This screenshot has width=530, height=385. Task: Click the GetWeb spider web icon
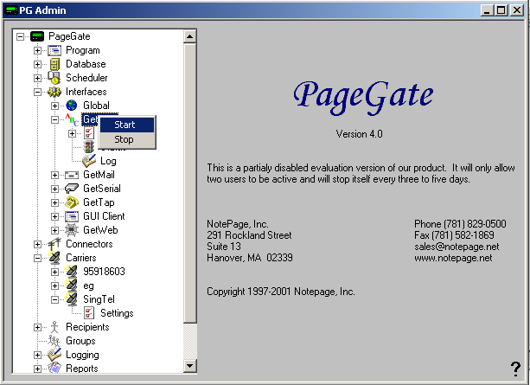72,230
